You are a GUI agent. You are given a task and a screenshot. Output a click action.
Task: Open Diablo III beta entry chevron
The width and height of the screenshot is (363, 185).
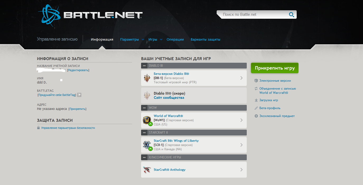(x=241, y=78)
